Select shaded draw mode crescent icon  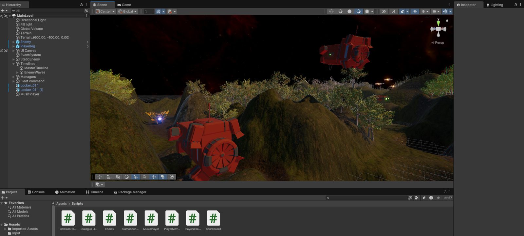(358, 11)
